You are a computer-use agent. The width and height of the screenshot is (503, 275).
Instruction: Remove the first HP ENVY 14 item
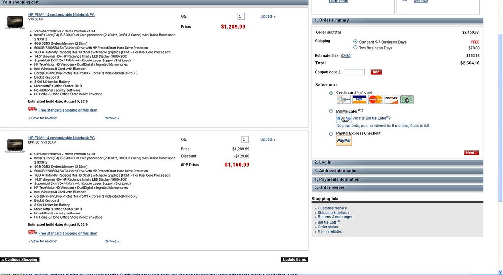(112, 118)
